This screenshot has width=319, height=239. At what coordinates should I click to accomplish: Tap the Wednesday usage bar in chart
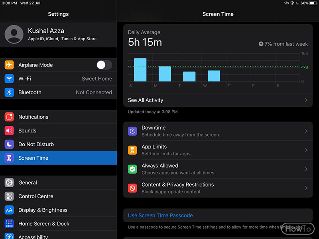point(214,76)
